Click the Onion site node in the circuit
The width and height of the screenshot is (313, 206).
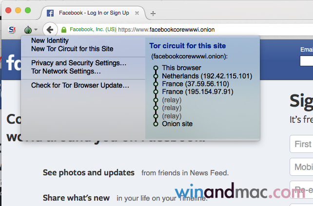pos(177,124)
